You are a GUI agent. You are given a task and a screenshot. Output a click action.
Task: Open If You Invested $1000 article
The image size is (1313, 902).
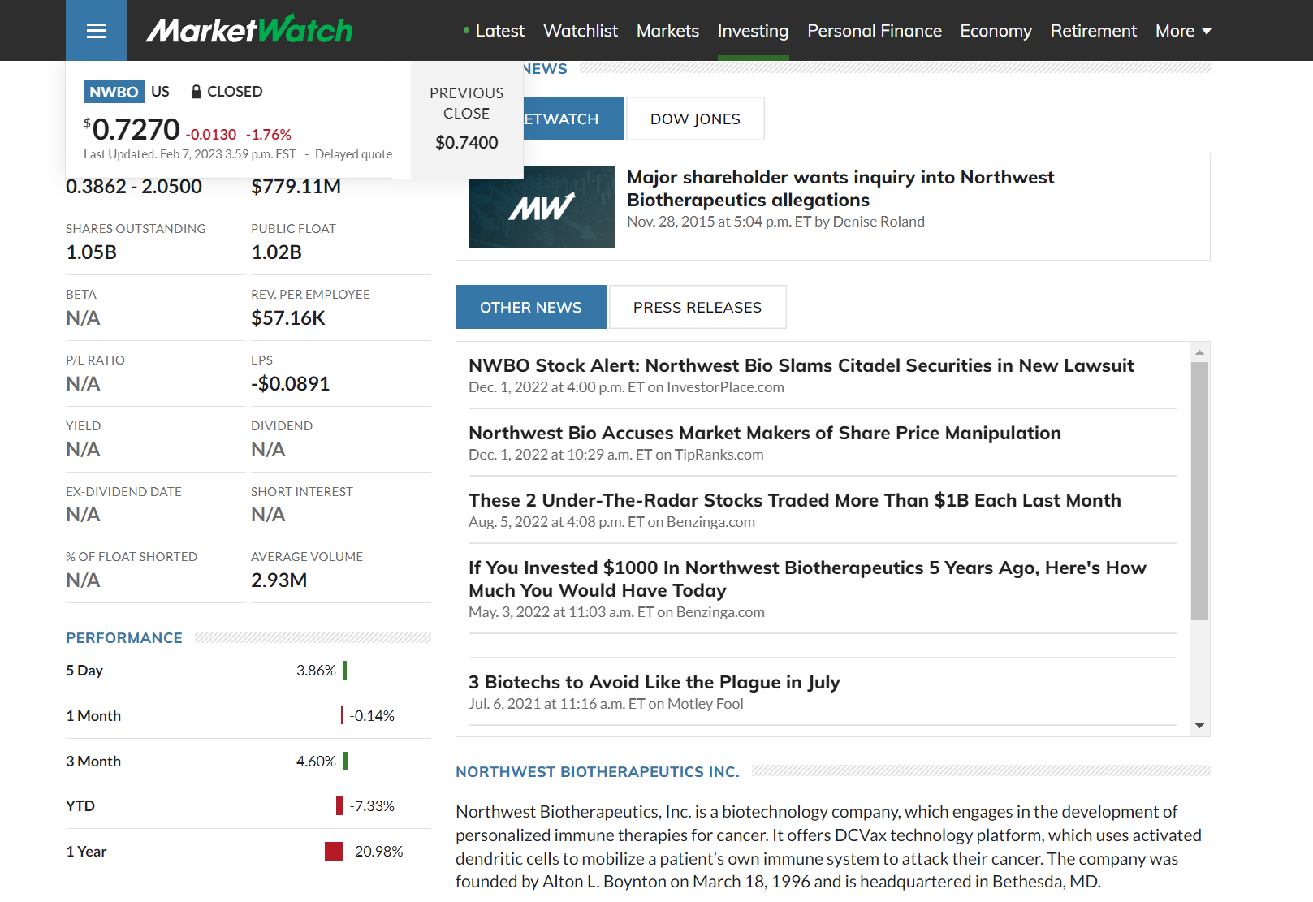(x=807, y=579)
